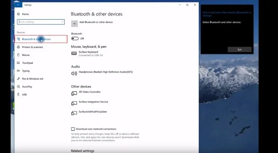Click the 3D Video Controller device icon
Screen dimensions: 278x153
coord(74,93)
